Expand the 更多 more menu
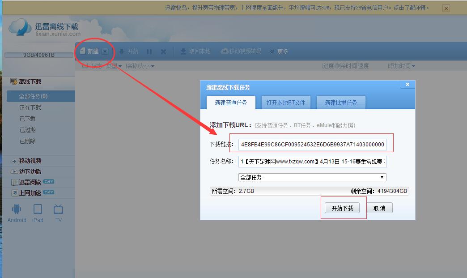This screenshot has height=278, width=467. pyautogui.click(x=279, y=51)
